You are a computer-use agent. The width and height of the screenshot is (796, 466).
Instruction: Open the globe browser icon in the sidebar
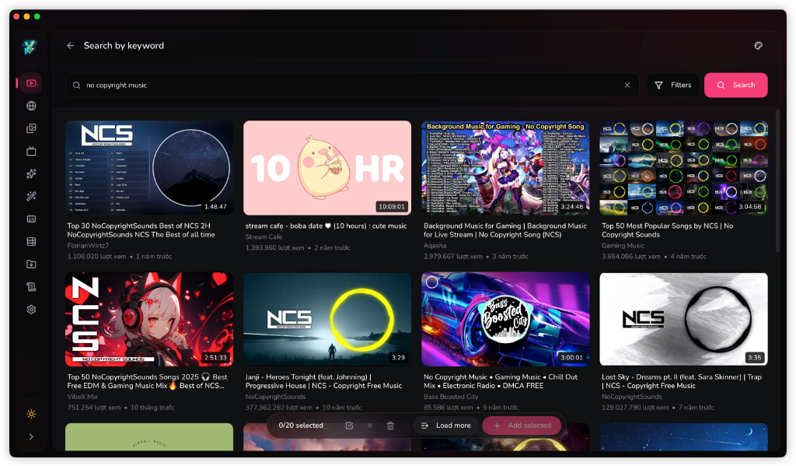[31, 106]
